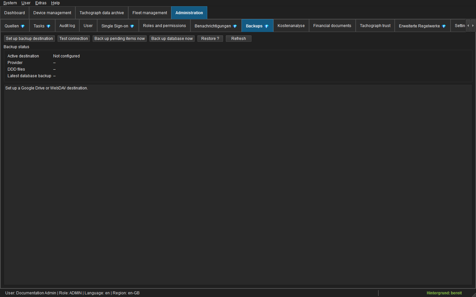
Task: Click the 'Not configured' destination value
Action: coord(66,56)
